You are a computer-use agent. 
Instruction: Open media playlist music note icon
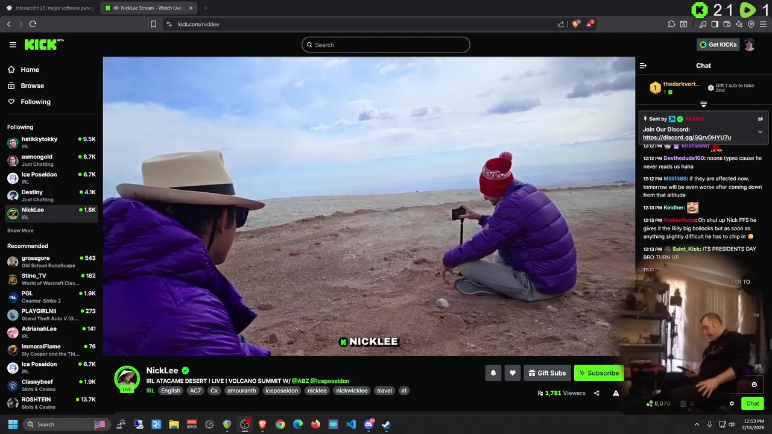tap(703, 24)
